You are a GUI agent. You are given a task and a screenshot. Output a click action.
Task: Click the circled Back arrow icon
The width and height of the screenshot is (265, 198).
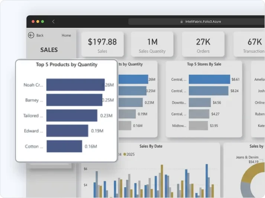[31, 35]
